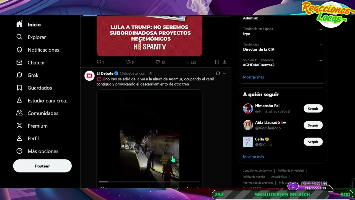This screenshot has width=355, height=200.
Task: Select Notificaciones in the sidebar menu
Action: point(43,50)
